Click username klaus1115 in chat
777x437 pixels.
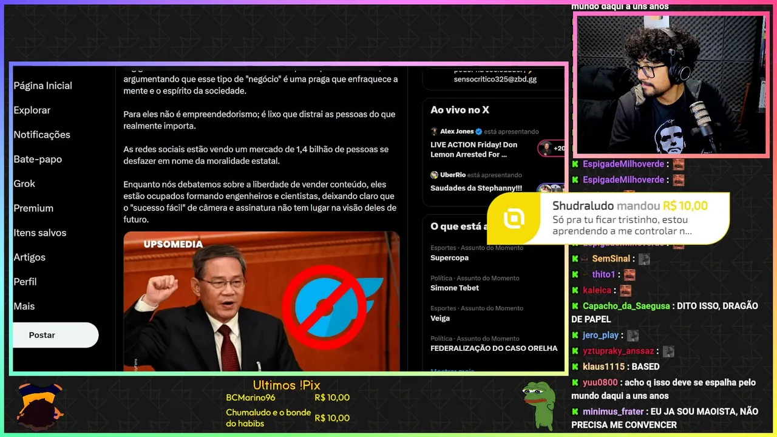tap(603, 367)
